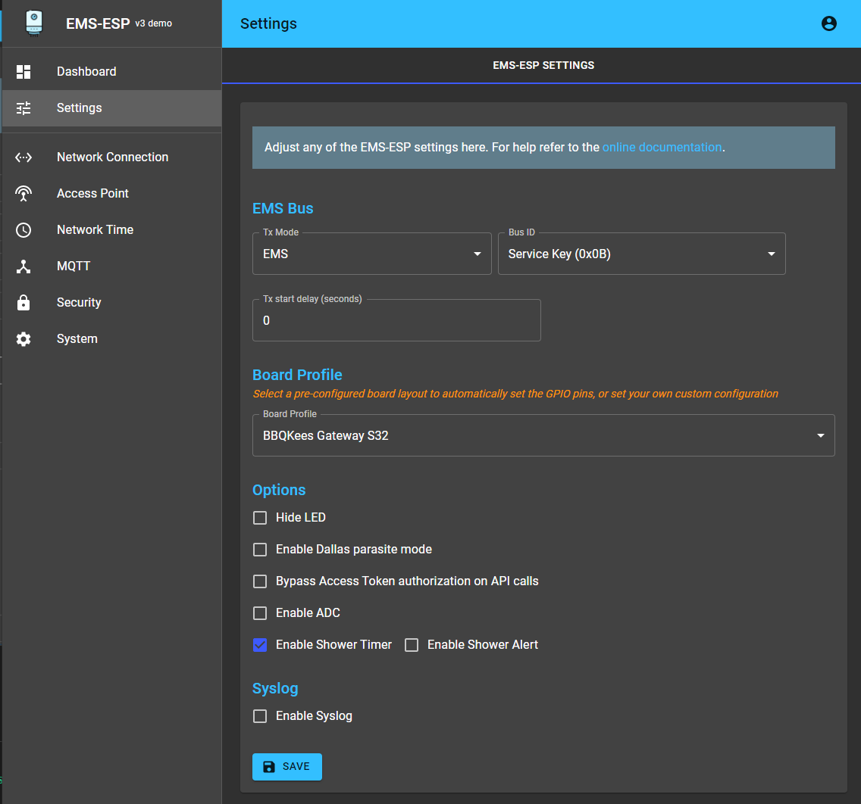Viewport: 861px width, 804px height.
Task: Click the System gear icon
Action: coord(23,339)
